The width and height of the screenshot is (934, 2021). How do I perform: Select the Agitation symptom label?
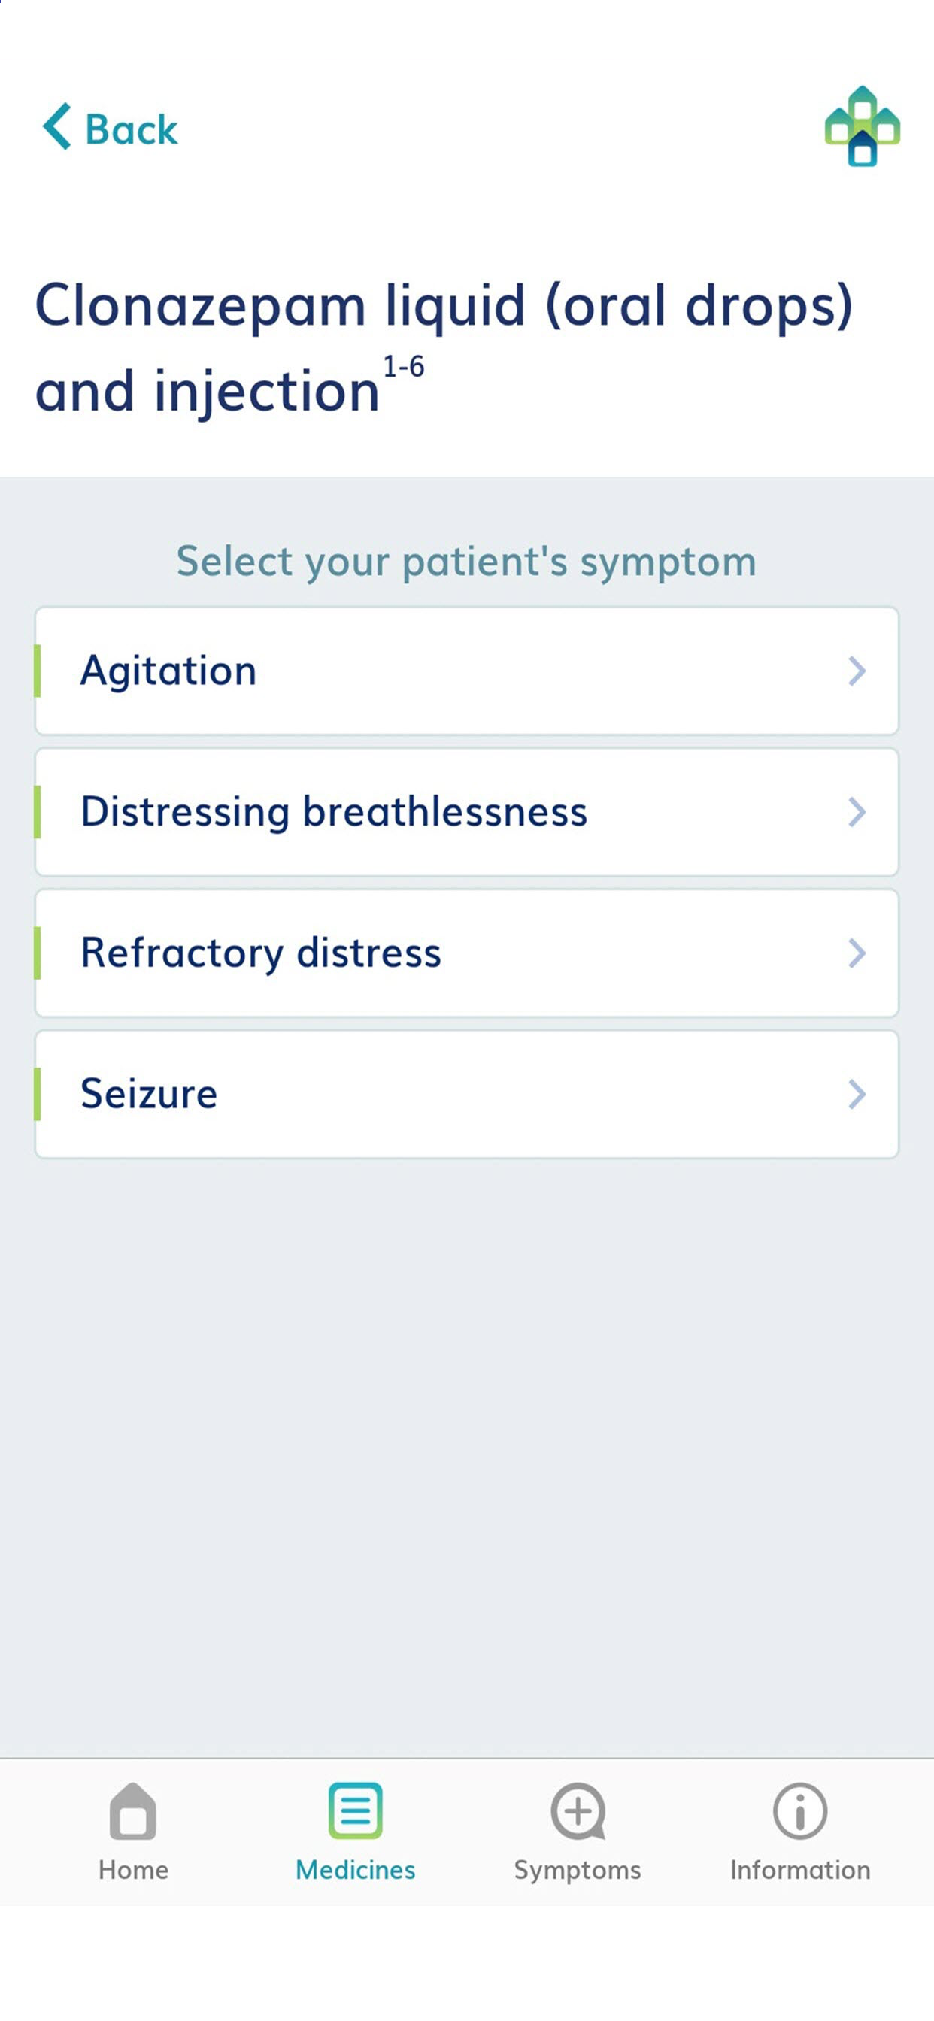(168, 671)
